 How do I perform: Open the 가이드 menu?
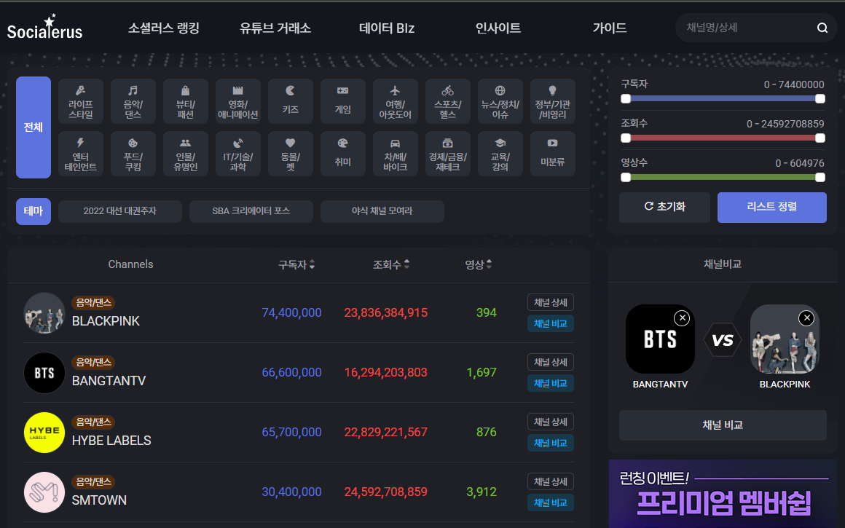click(x=610, y=28)
